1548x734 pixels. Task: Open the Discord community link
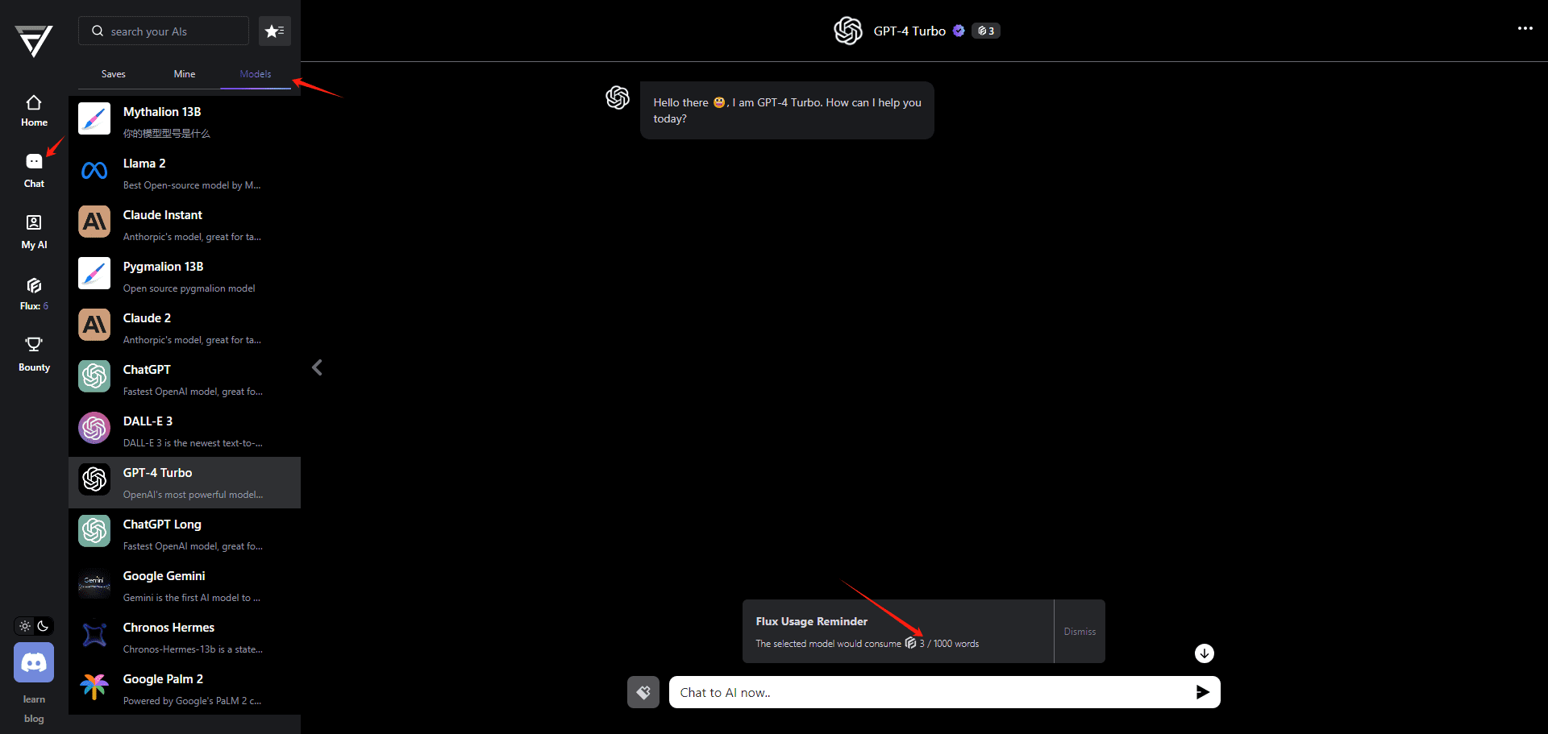pyautogui.click(x=34, y=662)
